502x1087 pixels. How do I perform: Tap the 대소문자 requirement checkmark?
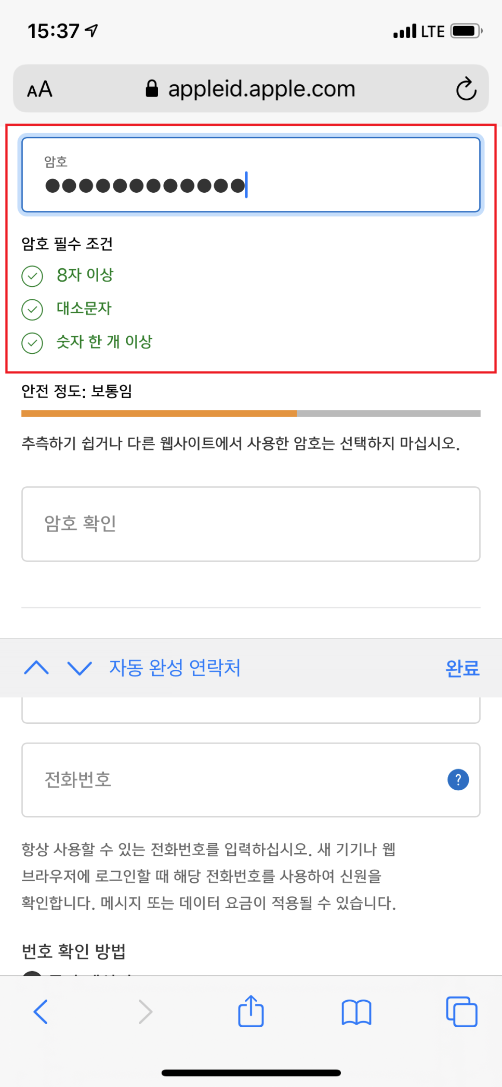(32, 309)
